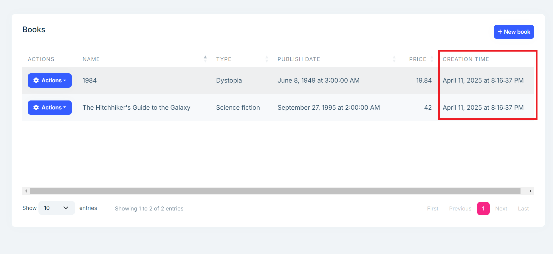
Task: Click the Next pagination link
Action: pyautogui.click(x=501, y=209)
